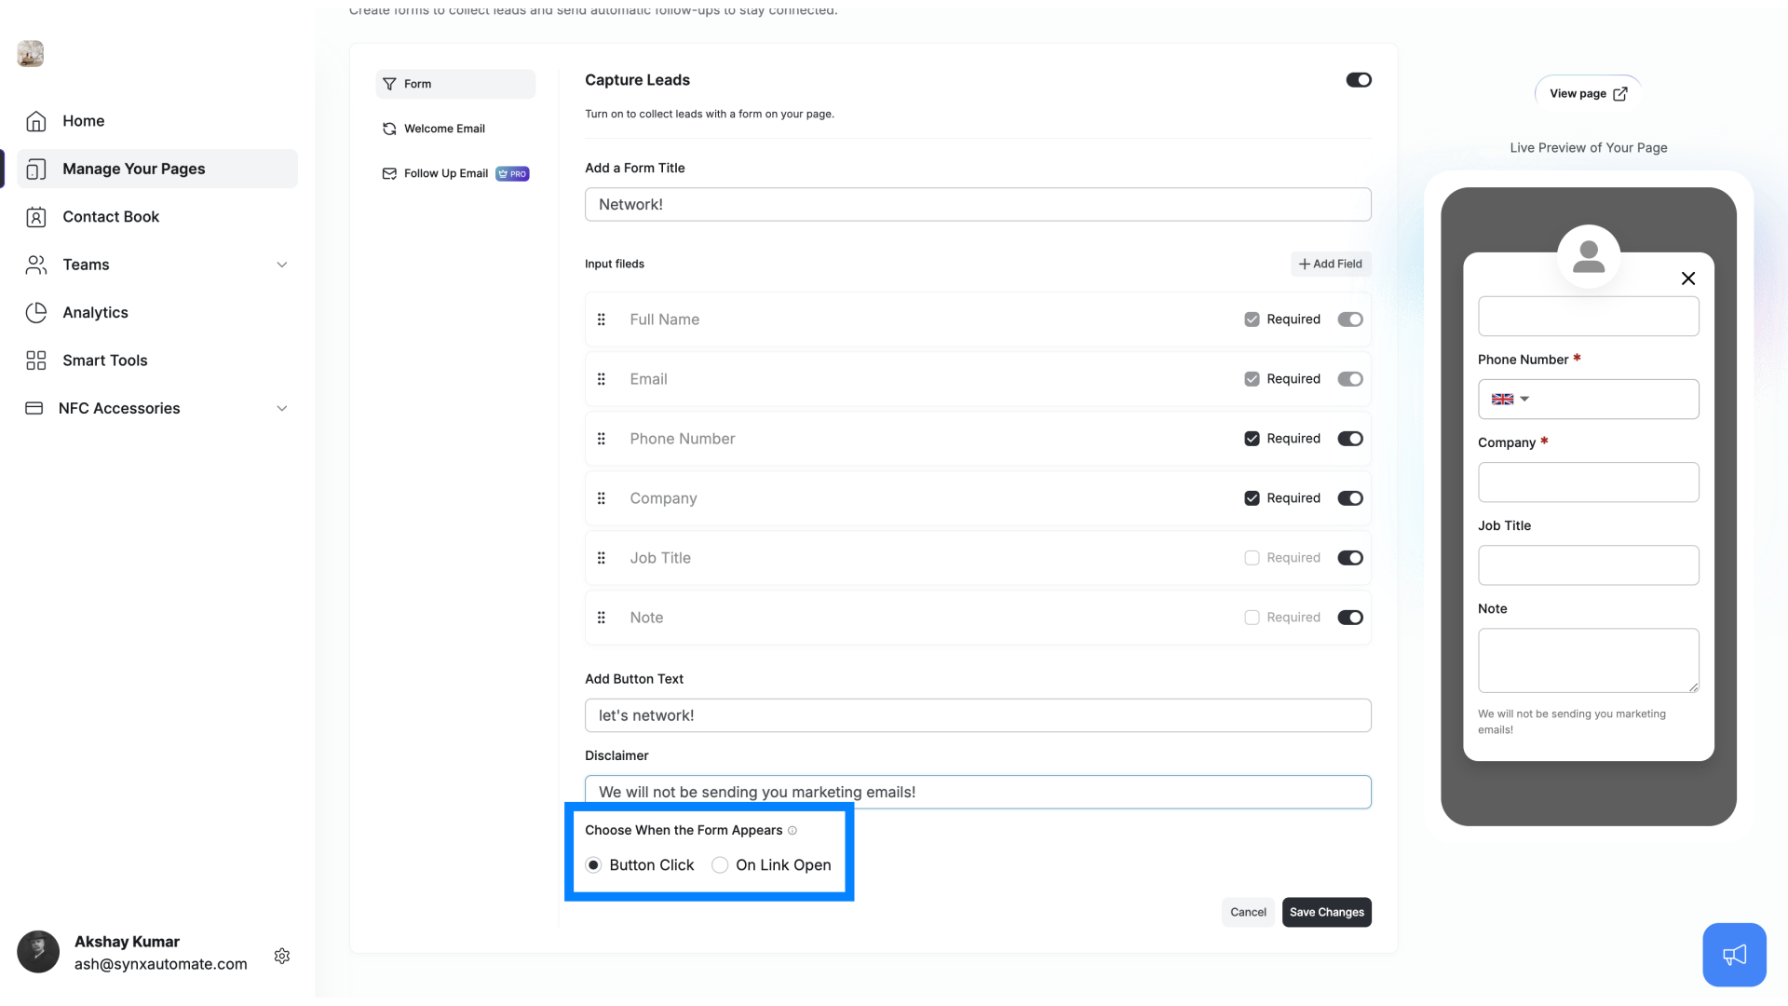Image resolution: width=1788 pixels, height=1006 pixels.
Task: Click the Form Title input field
Action: pos(978,204)
